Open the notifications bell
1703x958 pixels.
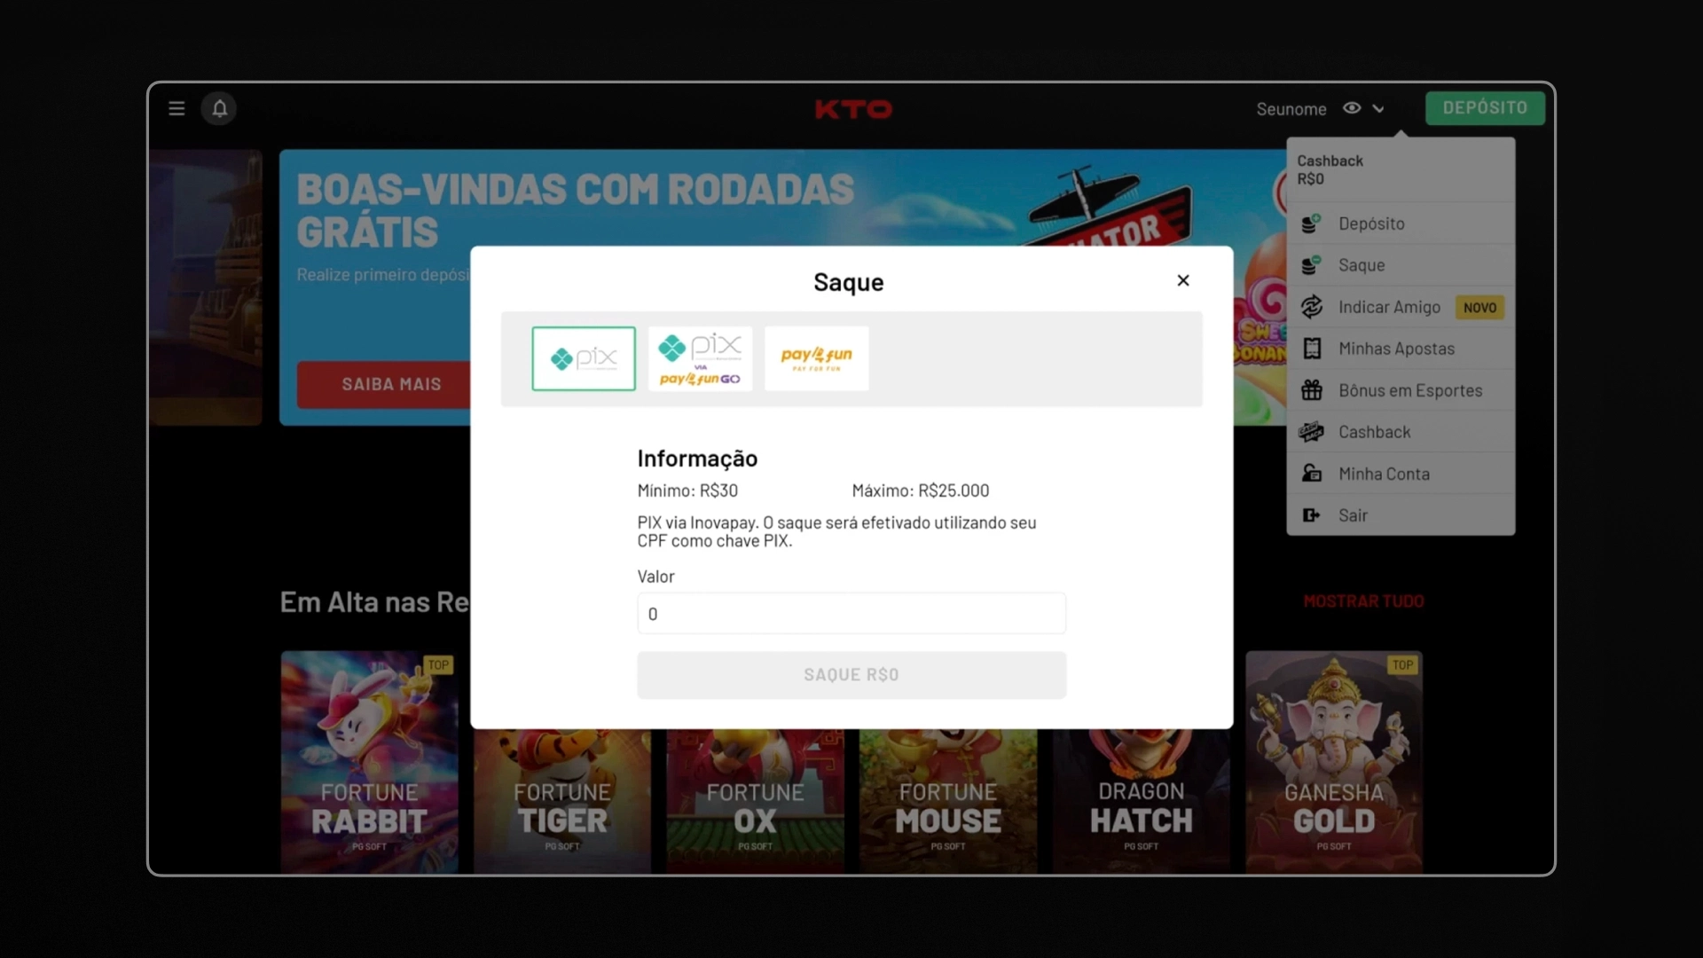pos(218,108)
